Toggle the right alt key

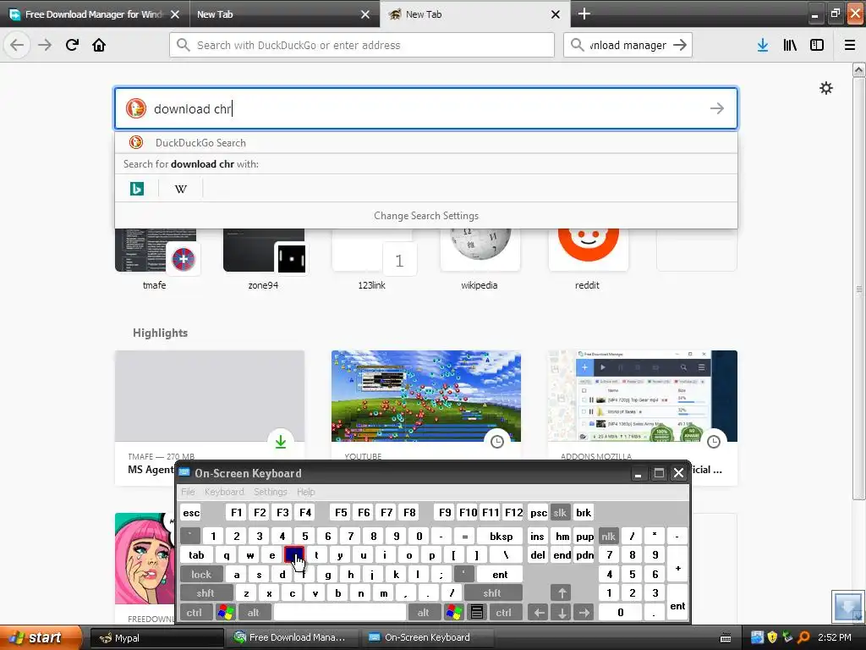coord(423,612)
